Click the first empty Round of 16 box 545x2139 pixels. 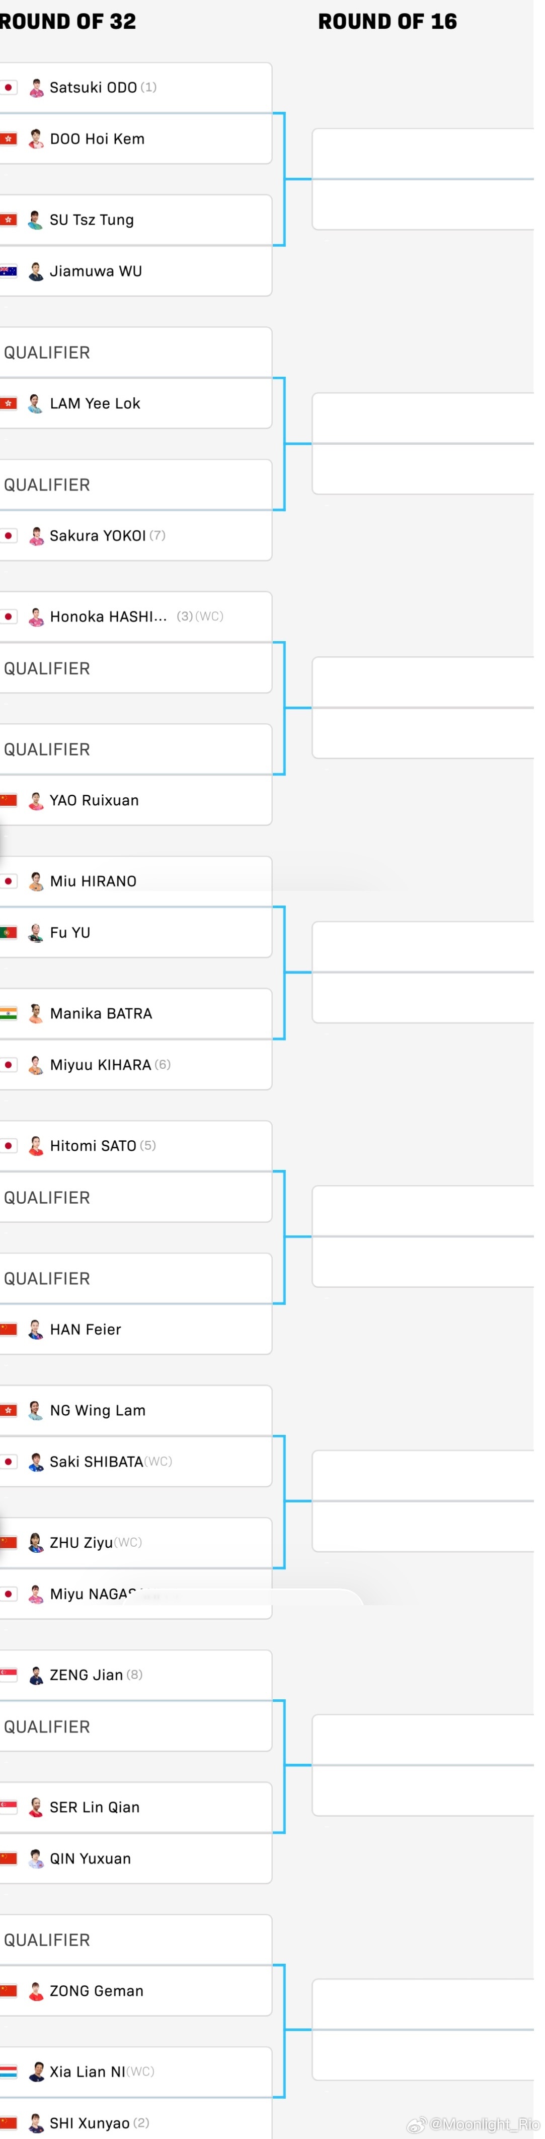423,154
